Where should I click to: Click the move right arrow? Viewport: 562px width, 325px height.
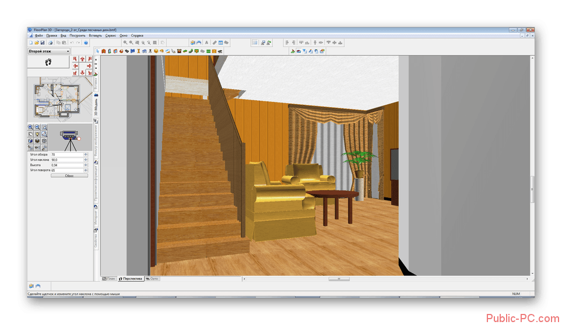89,66
